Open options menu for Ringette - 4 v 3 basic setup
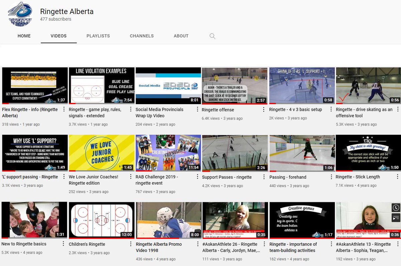This screenshot has height=266, width=401. point(331,109)
